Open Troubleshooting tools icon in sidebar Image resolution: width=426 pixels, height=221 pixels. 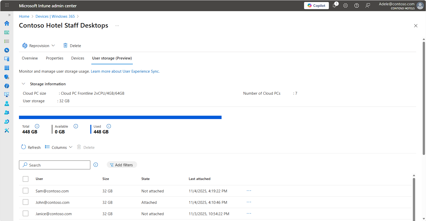coord(7,130)
